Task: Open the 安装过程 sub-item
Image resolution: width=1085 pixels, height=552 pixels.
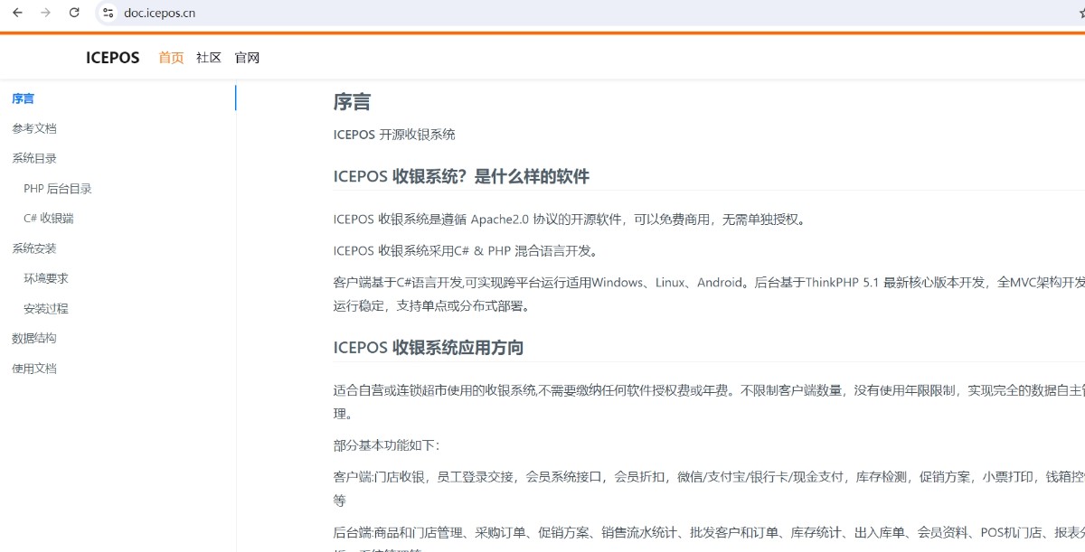Action: click(x=46, y=308)
